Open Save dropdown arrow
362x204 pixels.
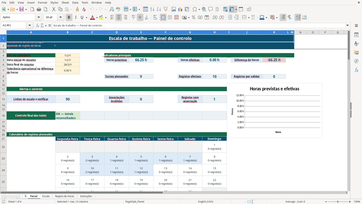pyautogui.click(x=26, y=9)
